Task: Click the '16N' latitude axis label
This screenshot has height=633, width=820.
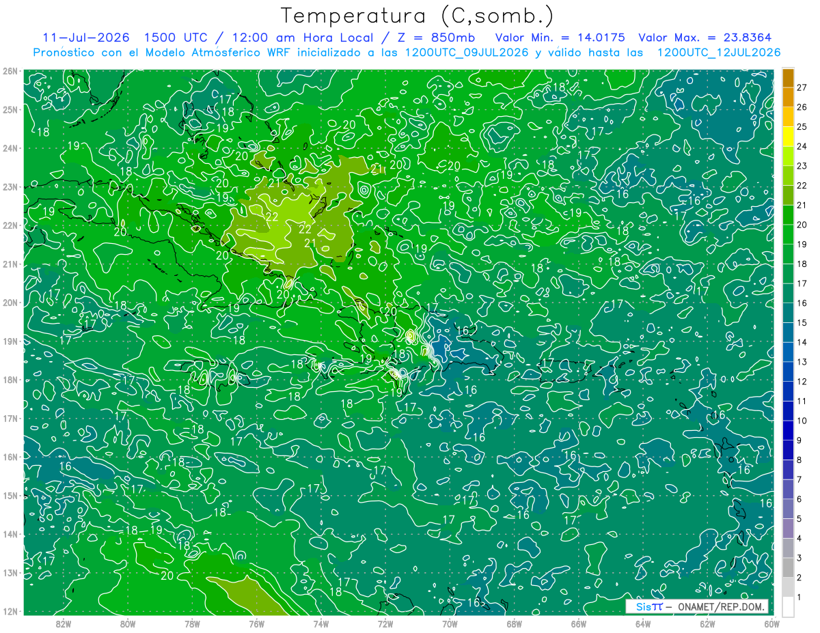Action: coord(10,457)
